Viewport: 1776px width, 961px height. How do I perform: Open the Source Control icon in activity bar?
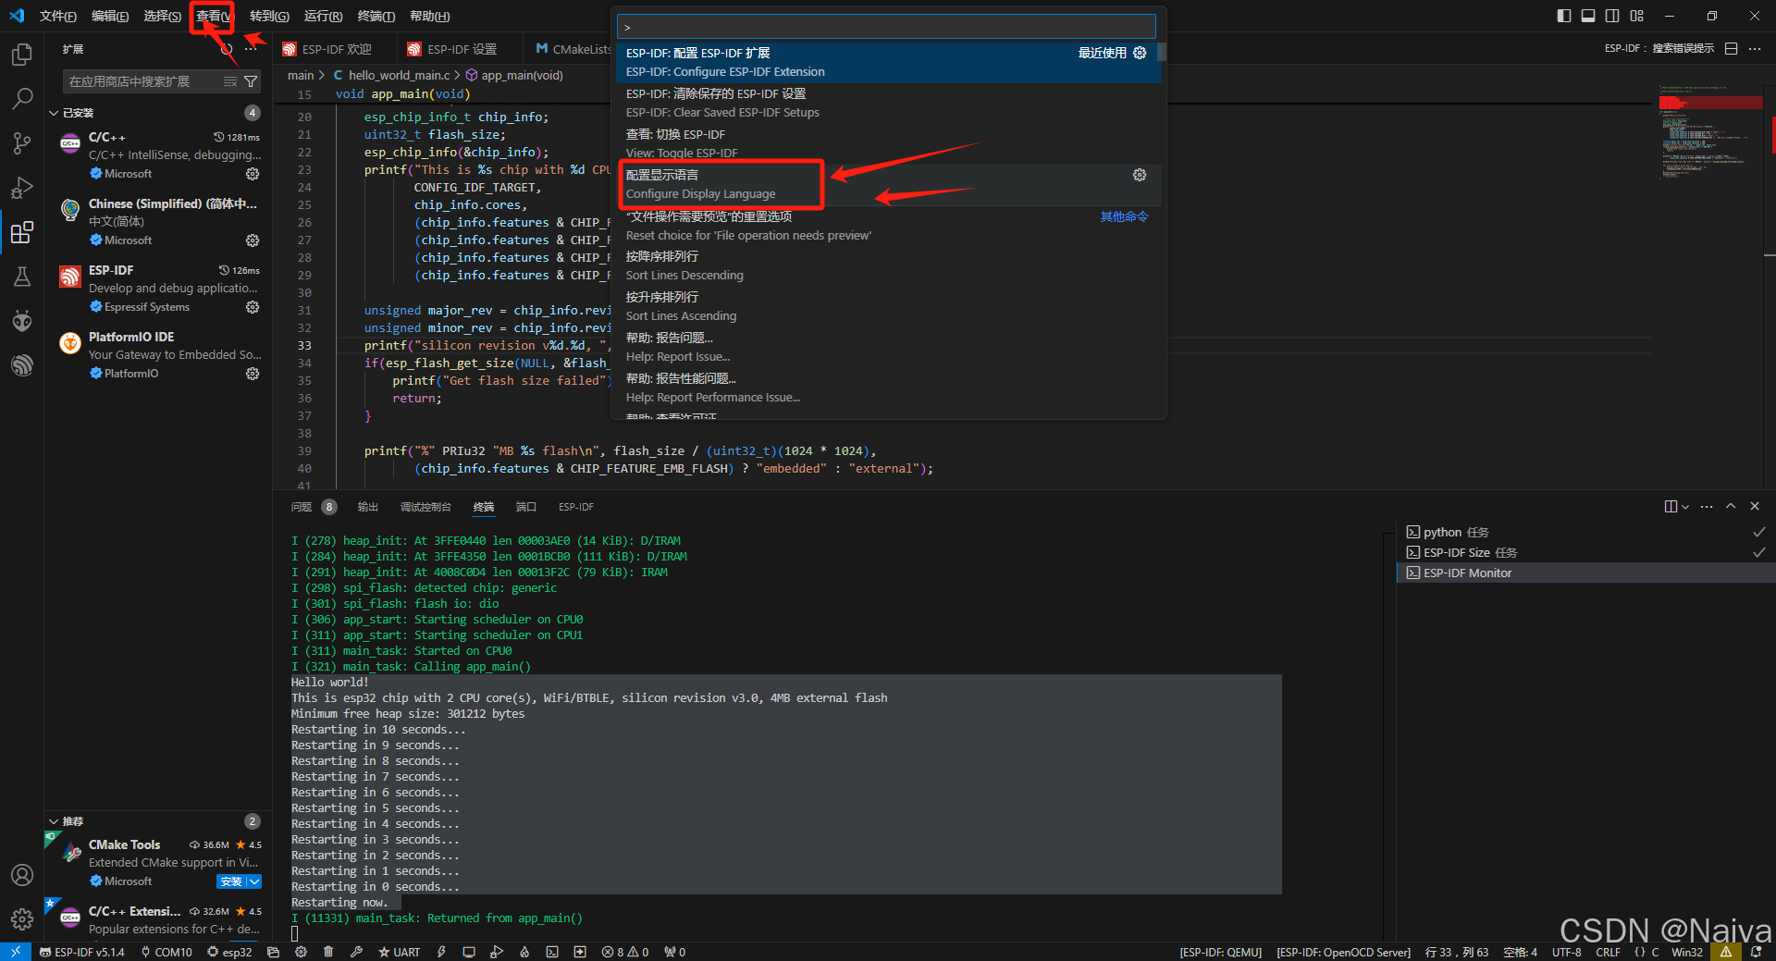22,143
